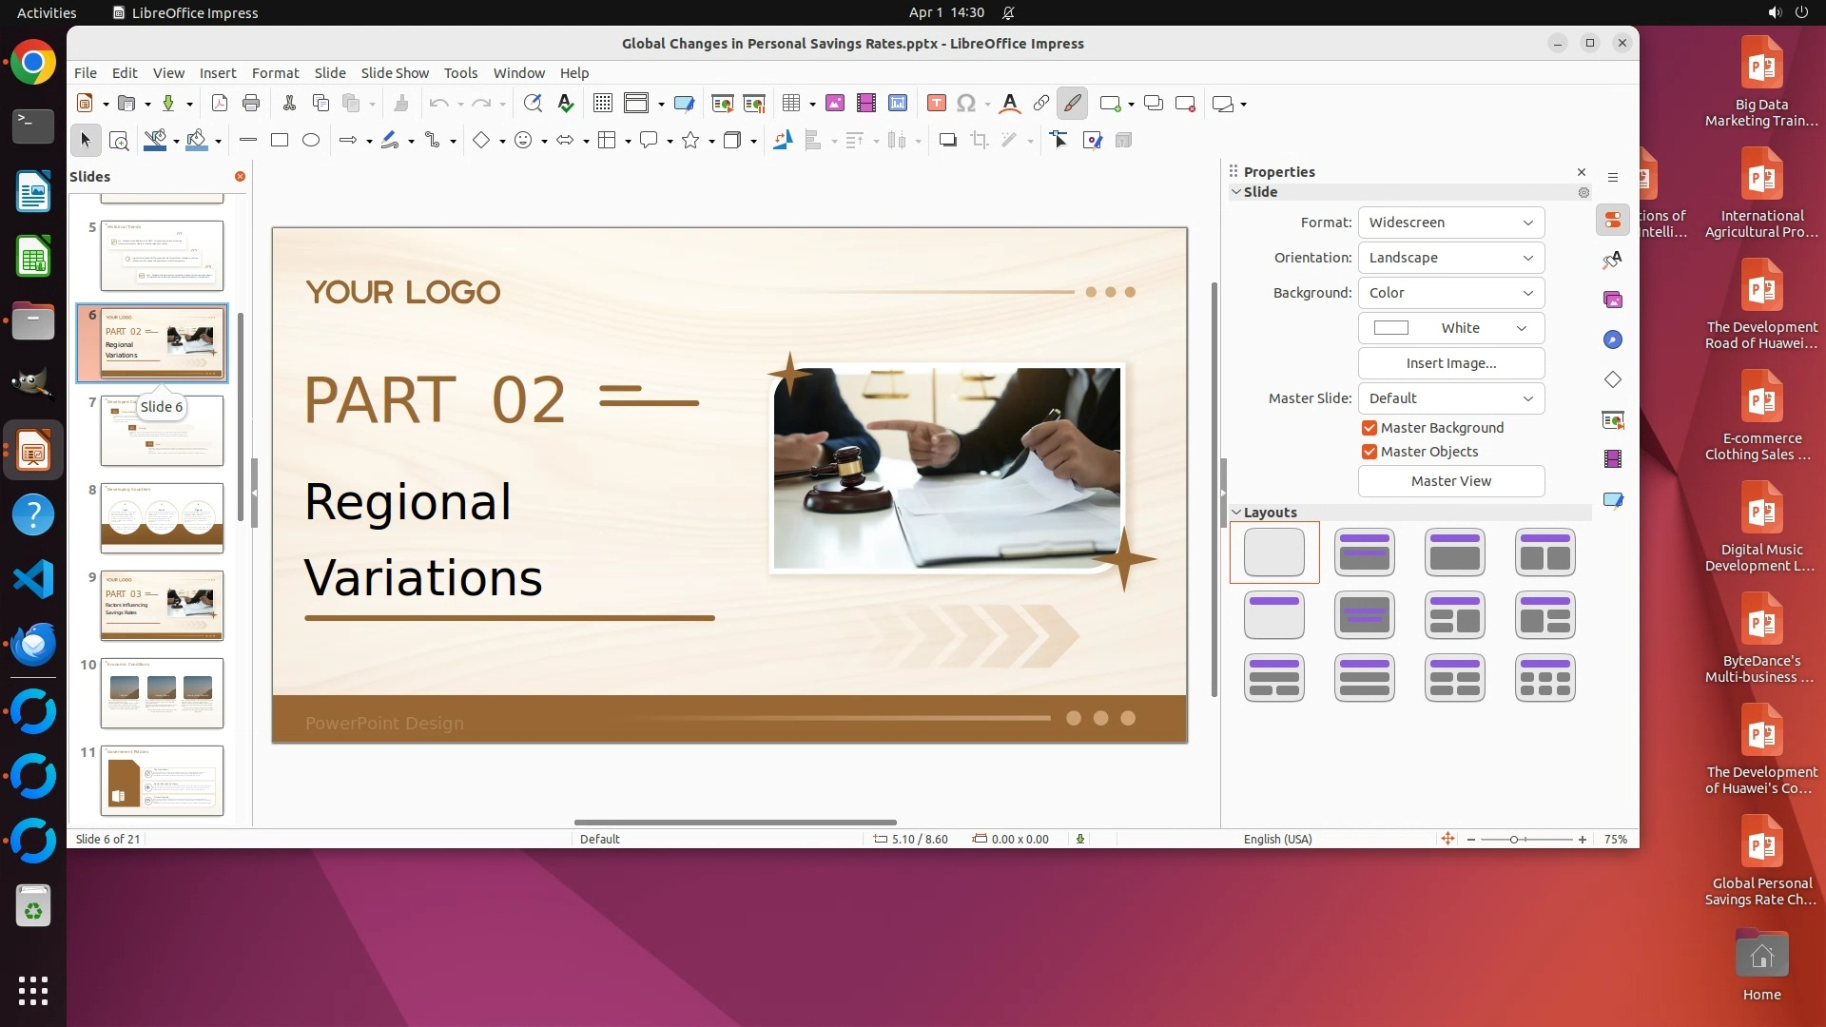Screen dimensions: 1826x1027
Task: Open the Orientation dropdown showing Landscape
Action: click(1450, 258)
